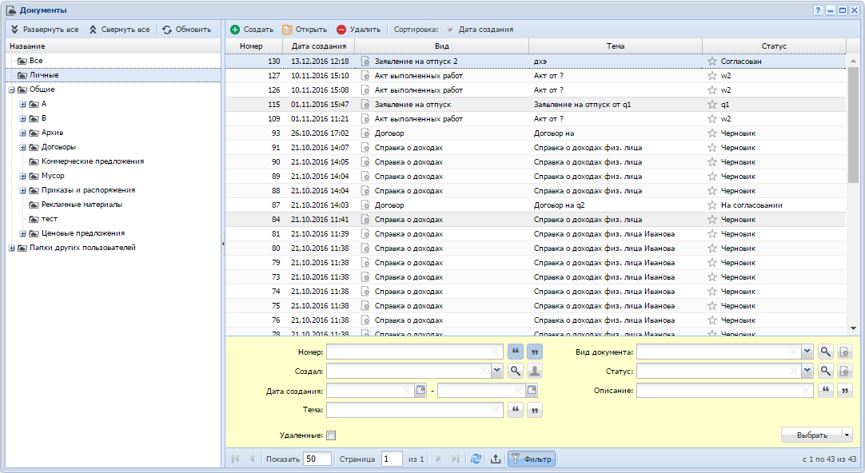This screenshot has width=865, height=473.
Task: Click the user icon next to Создал field
Action: coord(535,371)
